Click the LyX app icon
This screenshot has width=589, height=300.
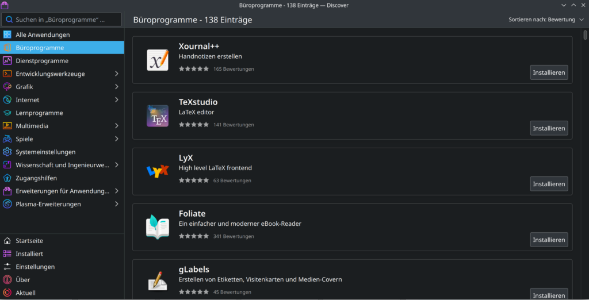[158, 171]
